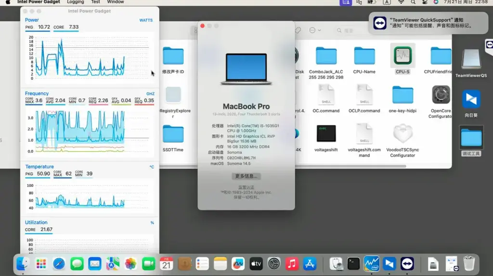Open Messages from the Dock

[x=77, y=264]
